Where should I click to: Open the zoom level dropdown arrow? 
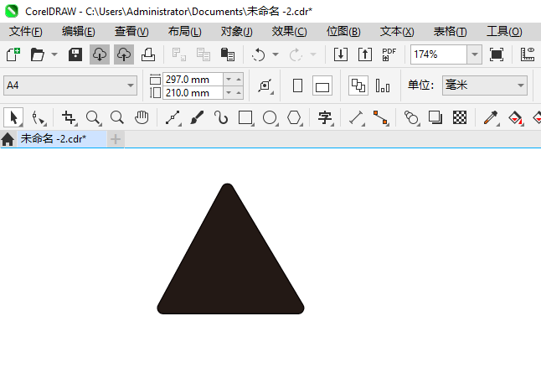[x=474, y=54]
